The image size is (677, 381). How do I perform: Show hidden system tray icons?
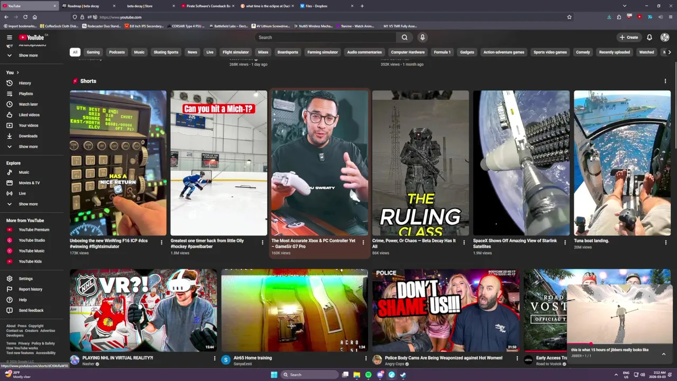(x=616, y=375)
